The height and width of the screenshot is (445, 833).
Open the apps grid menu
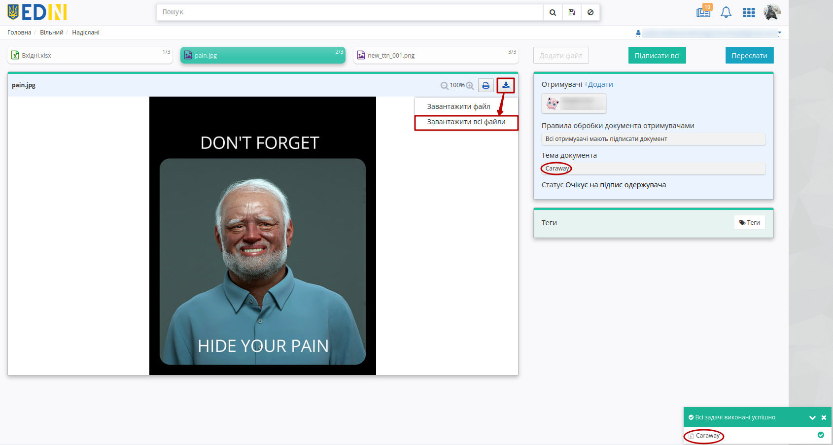(x=749, y=12)
